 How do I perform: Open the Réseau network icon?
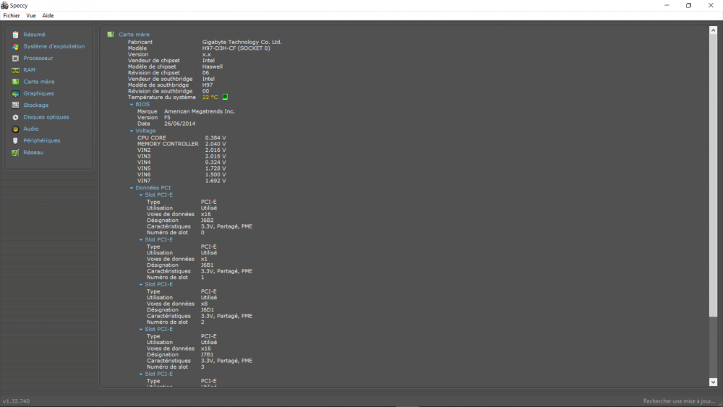15,153
